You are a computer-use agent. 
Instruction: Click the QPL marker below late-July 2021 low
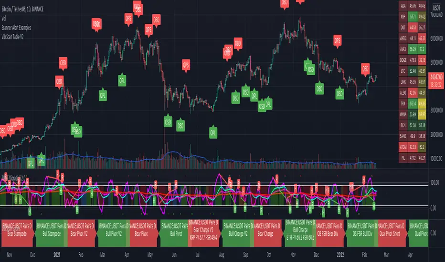point(213,132)
